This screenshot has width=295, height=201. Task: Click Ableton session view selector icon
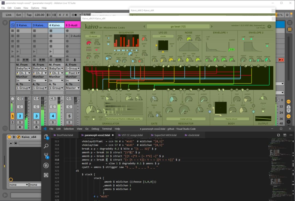pyautogui.click(x=290, y=29)
